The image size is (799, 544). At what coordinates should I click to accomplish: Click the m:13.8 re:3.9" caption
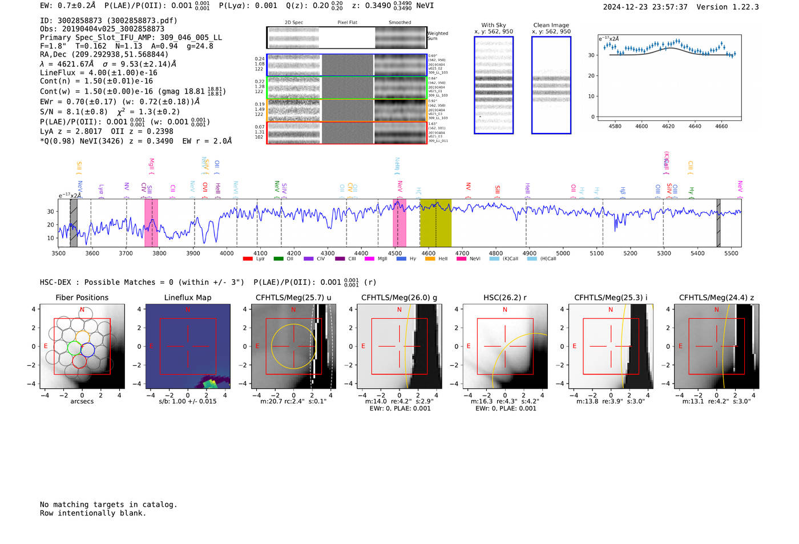pos(611,401)
